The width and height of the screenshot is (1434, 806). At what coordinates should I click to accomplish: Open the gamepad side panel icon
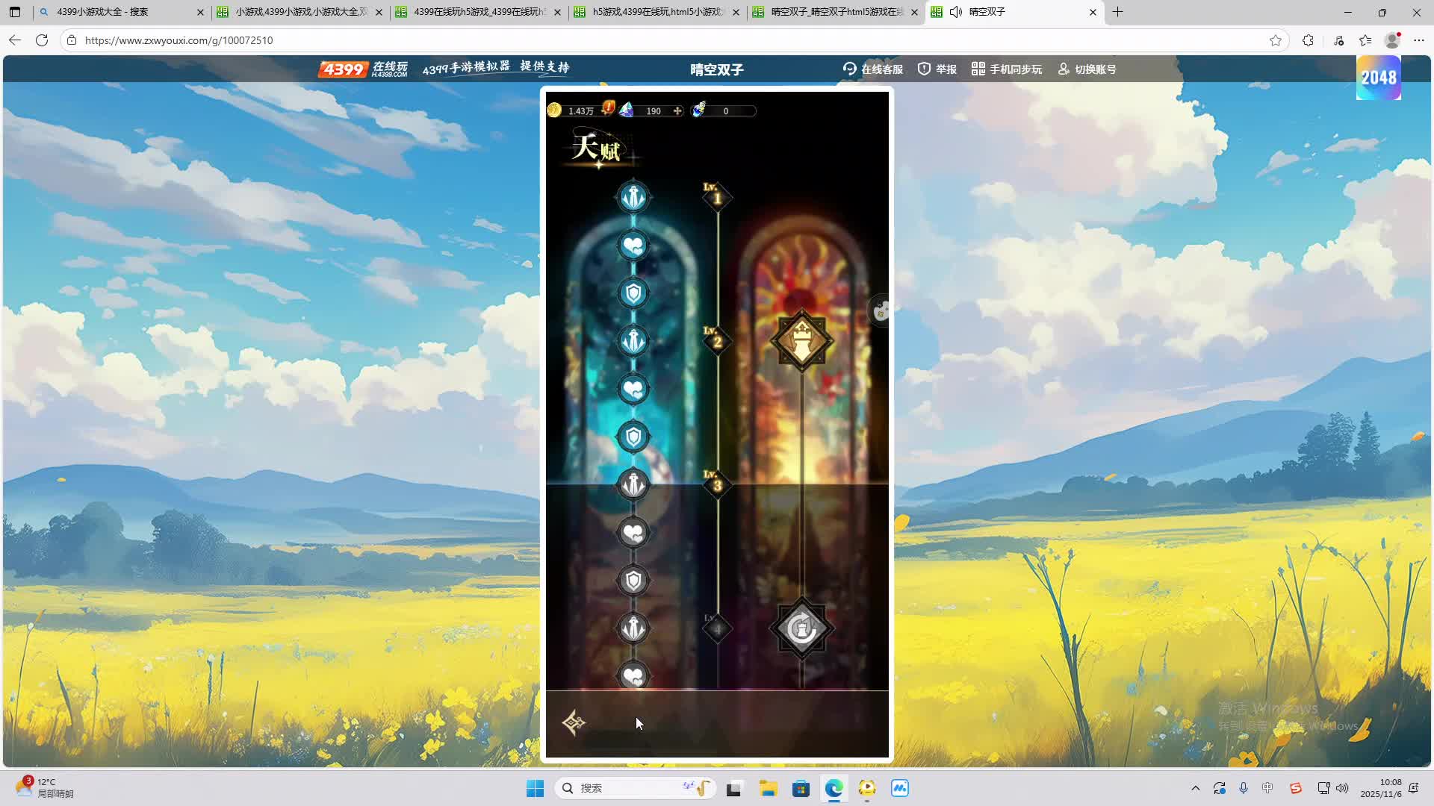point(881,310)
